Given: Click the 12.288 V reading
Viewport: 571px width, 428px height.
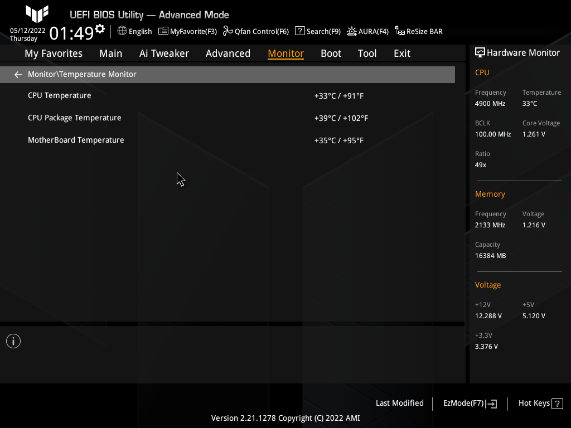Looking at the screenshot, I should [488, 316].
